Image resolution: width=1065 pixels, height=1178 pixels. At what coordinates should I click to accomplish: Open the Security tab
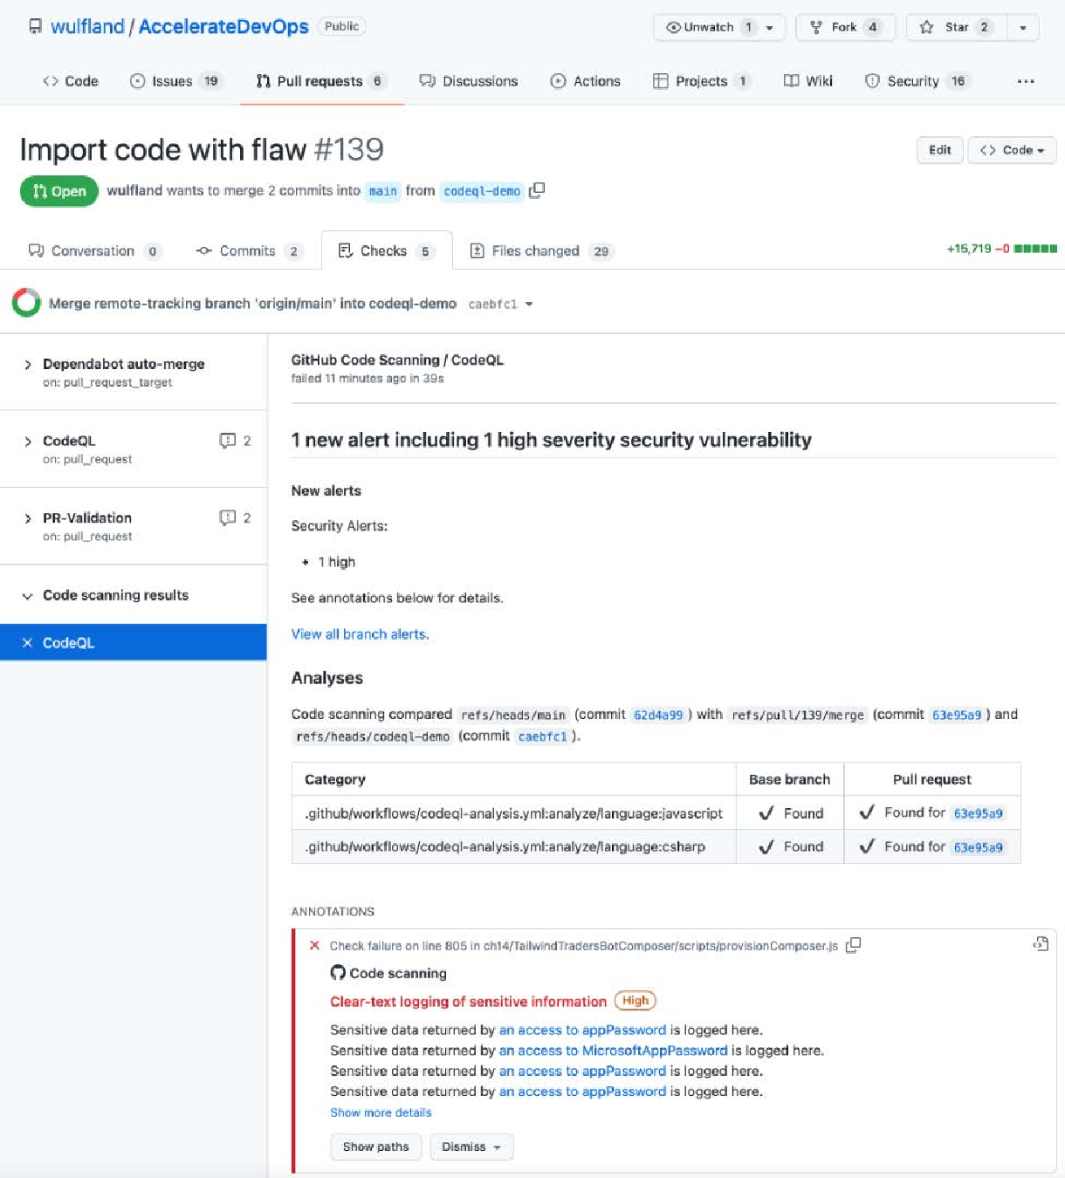tap(916, 81)
